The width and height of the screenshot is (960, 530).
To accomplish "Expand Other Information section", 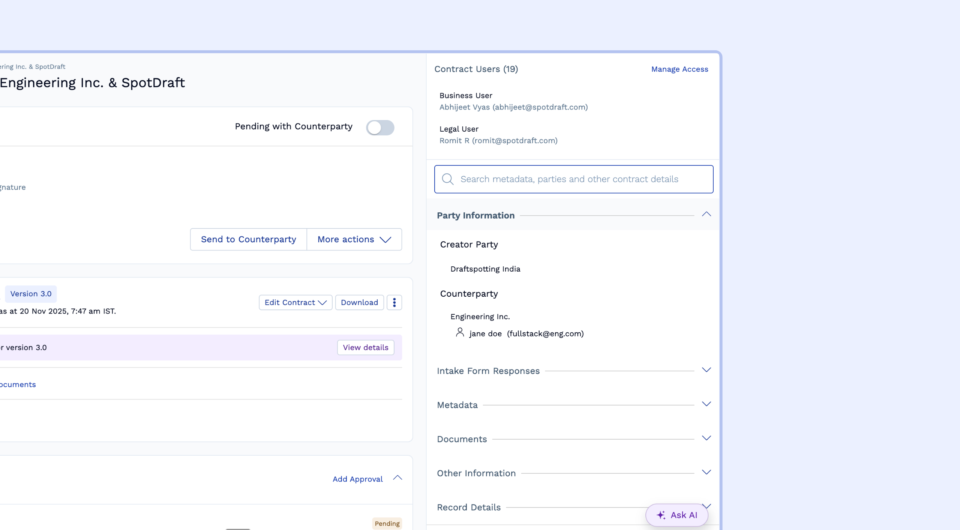I will pos(706,473).
